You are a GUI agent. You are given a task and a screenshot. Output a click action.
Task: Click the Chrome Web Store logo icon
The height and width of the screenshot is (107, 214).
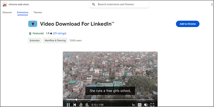(x=5, y=5)
